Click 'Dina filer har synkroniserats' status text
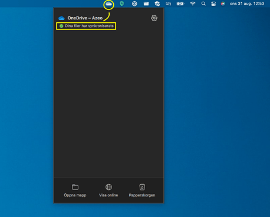This screenshot has width=270, height=217. [89, 26]
